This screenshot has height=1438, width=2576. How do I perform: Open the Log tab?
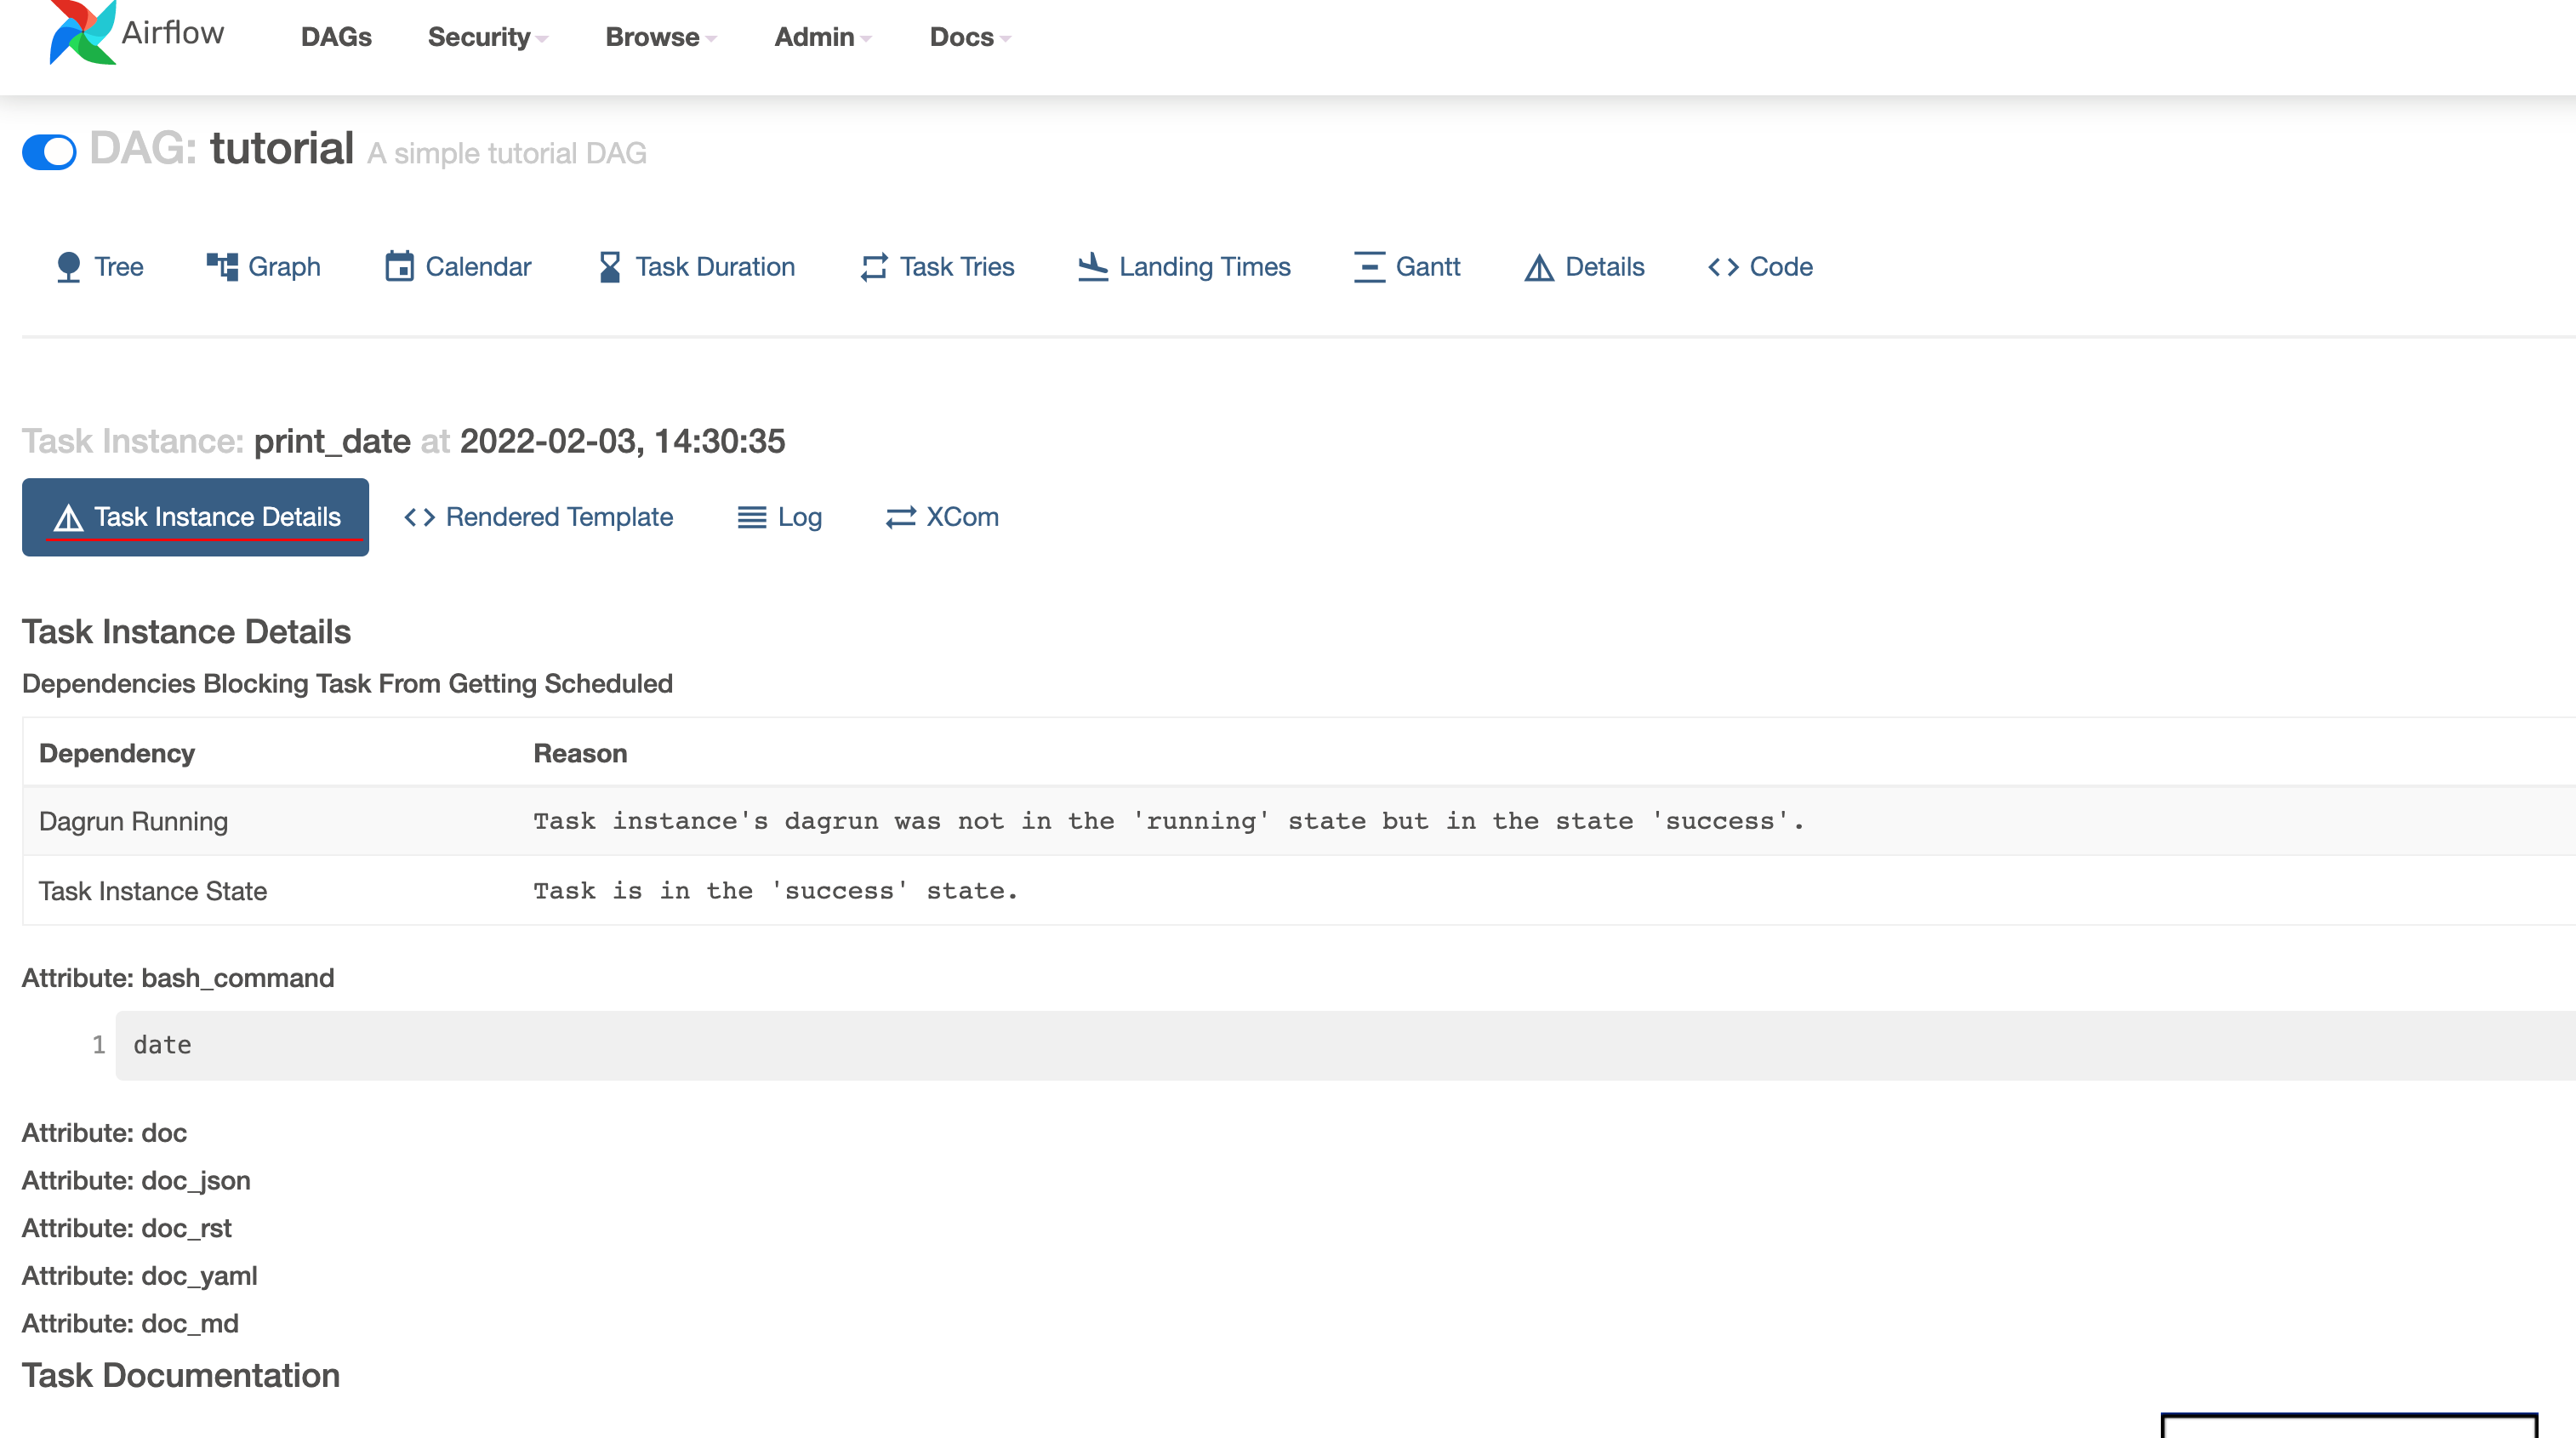point(780,517)
